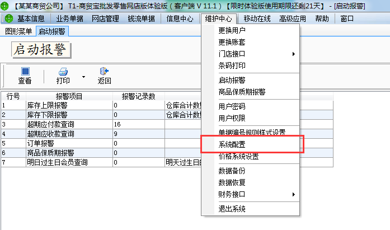Open the 钱流单据 menu
The height and width of the screenshot is (230, 390).
[x=141, y=18]
